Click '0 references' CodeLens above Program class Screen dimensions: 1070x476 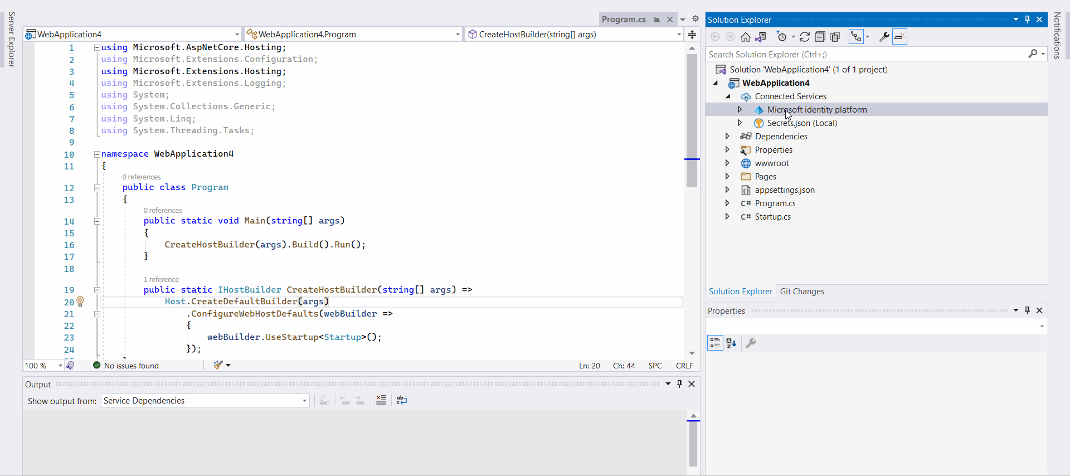(142, 177)
